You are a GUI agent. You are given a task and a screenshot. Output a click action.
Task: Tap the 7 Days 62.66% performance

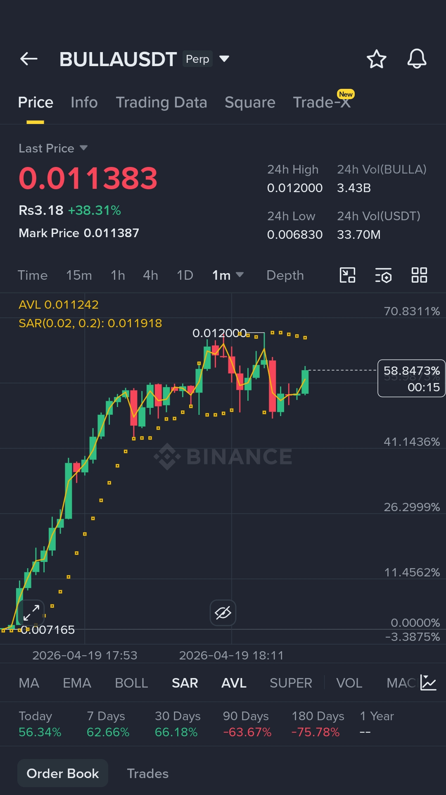(x=108, y=724)
